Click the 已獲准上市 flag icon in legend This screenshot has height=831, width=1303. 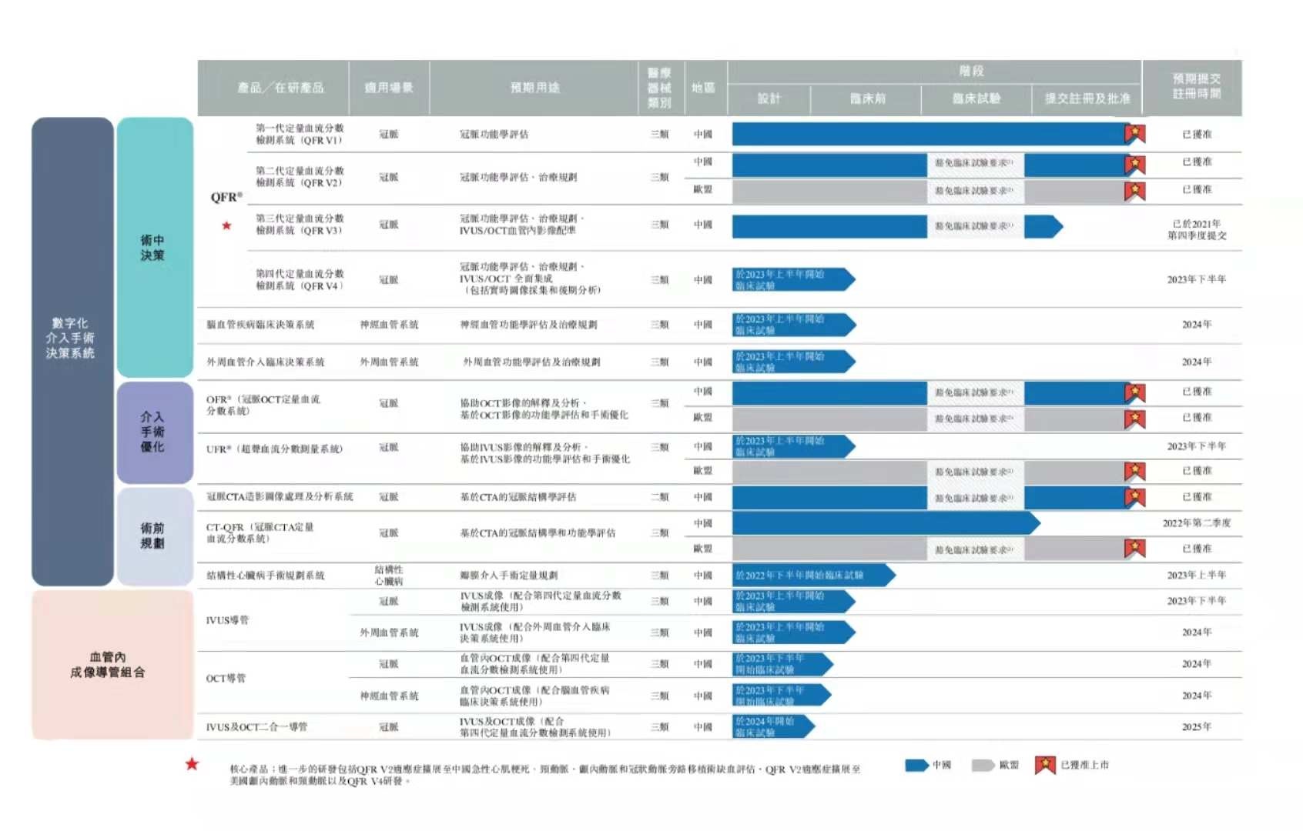pyautogui.click(x=1045, y=765)
